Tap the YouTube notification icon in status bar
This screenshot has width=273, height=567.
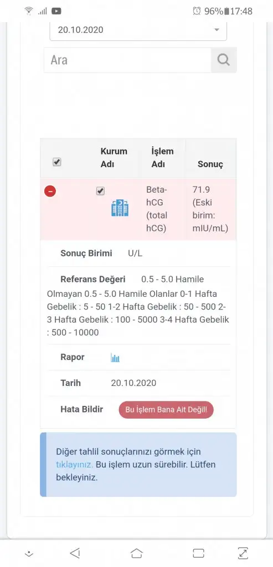56,11
